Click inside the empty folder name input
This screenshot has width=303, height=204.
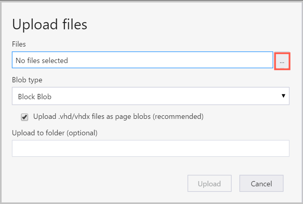pyautogui.click(x=150, y=148)
